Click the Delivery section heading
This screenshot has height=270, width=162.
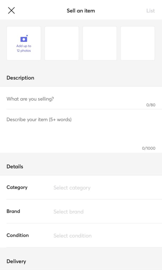(x=16, y=261)
